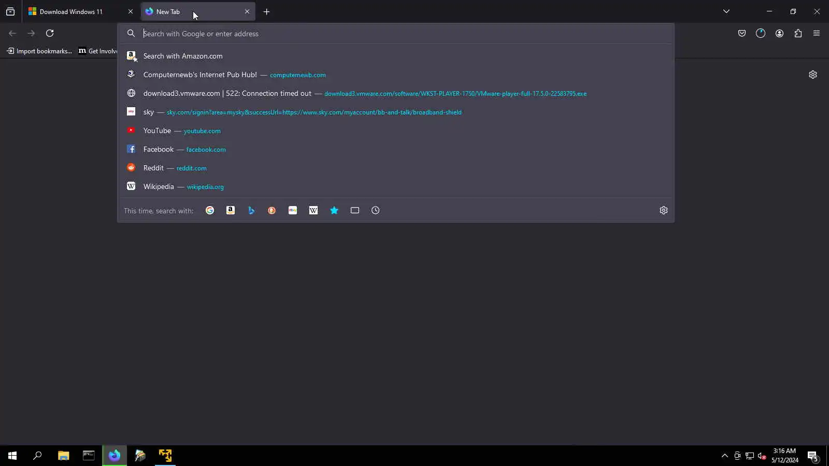
Task: Switch to Download Windows 11 tab
Action: [80, 11]
